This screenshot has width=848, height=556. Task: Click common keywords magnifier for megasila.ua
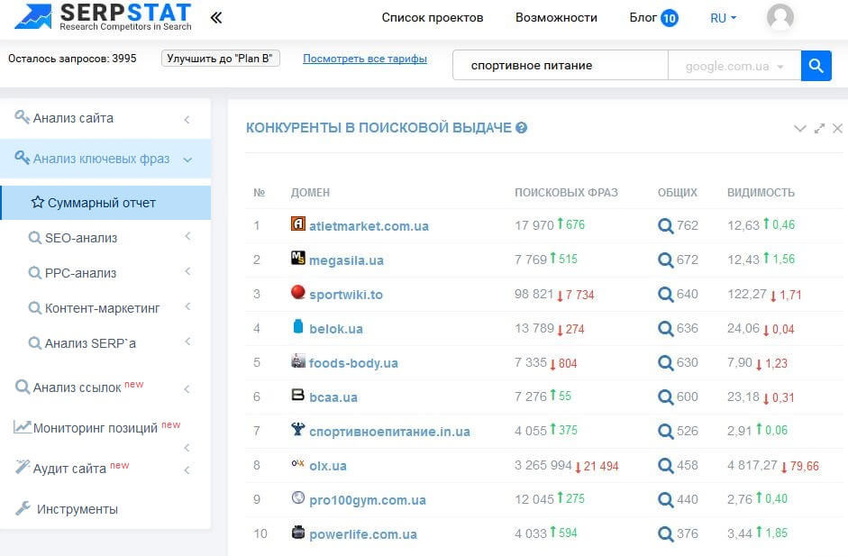[x=665, y=260]
